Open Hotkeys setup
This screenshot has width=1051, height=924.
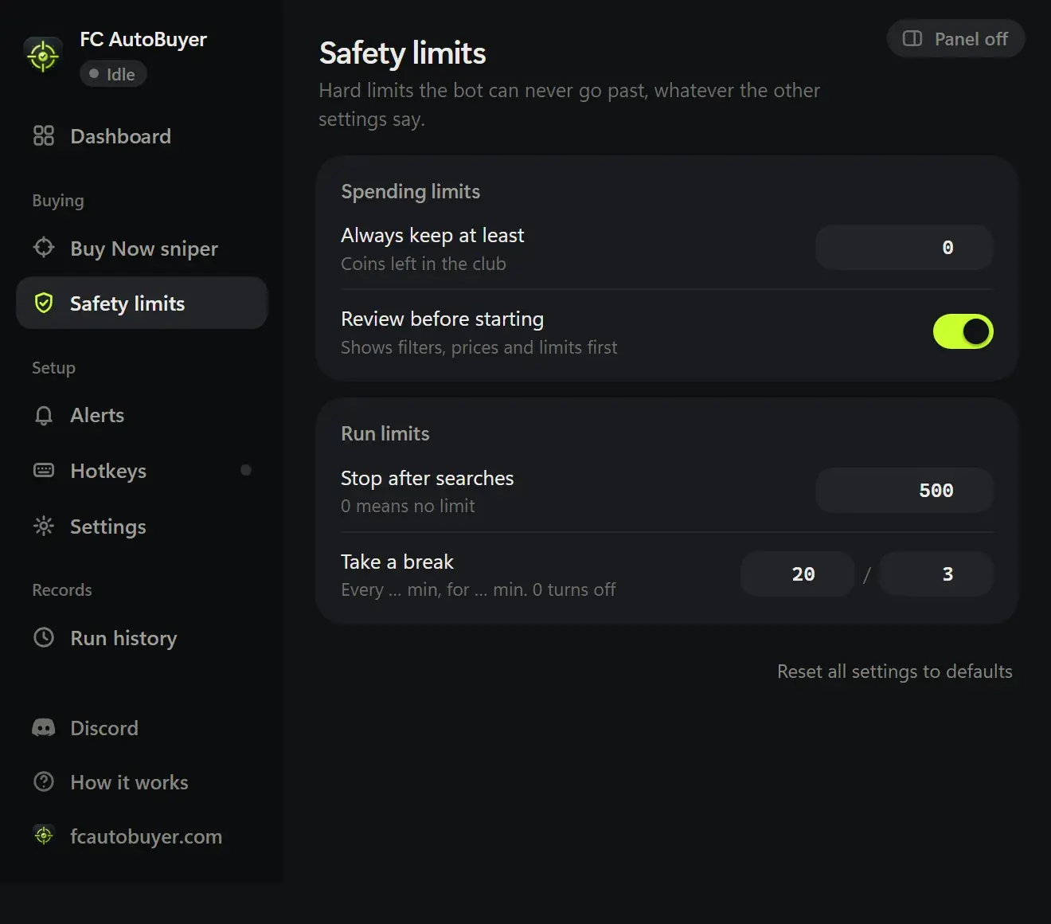pos(142,471)
